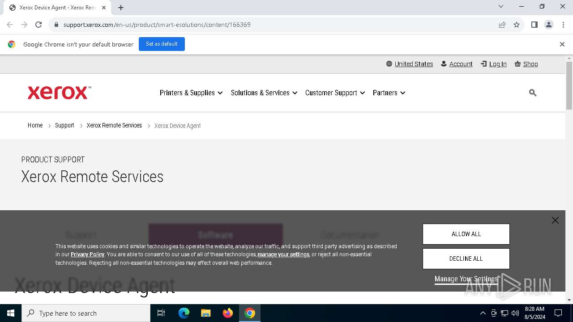Expand Customer Support menu
Image resolution: width=573 pixels, height=322 pixels.
335,93
